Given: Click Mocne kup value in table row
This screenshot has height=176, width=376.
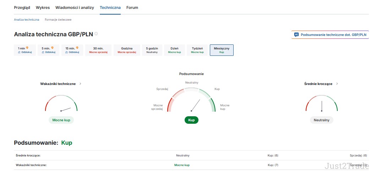Looking at the screenshot, I should (x=182, y=165).
